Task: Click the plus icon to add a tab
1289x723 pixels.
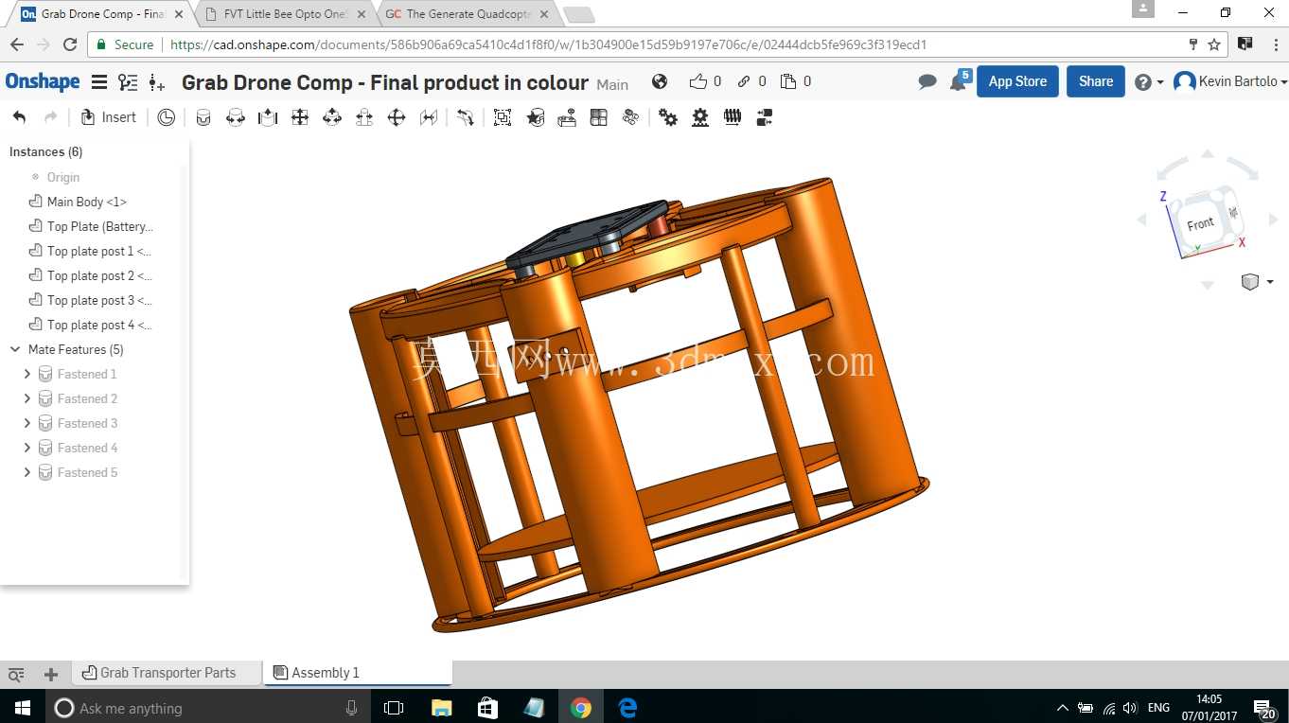Action: pyautogui.click(x=51, y=674)
